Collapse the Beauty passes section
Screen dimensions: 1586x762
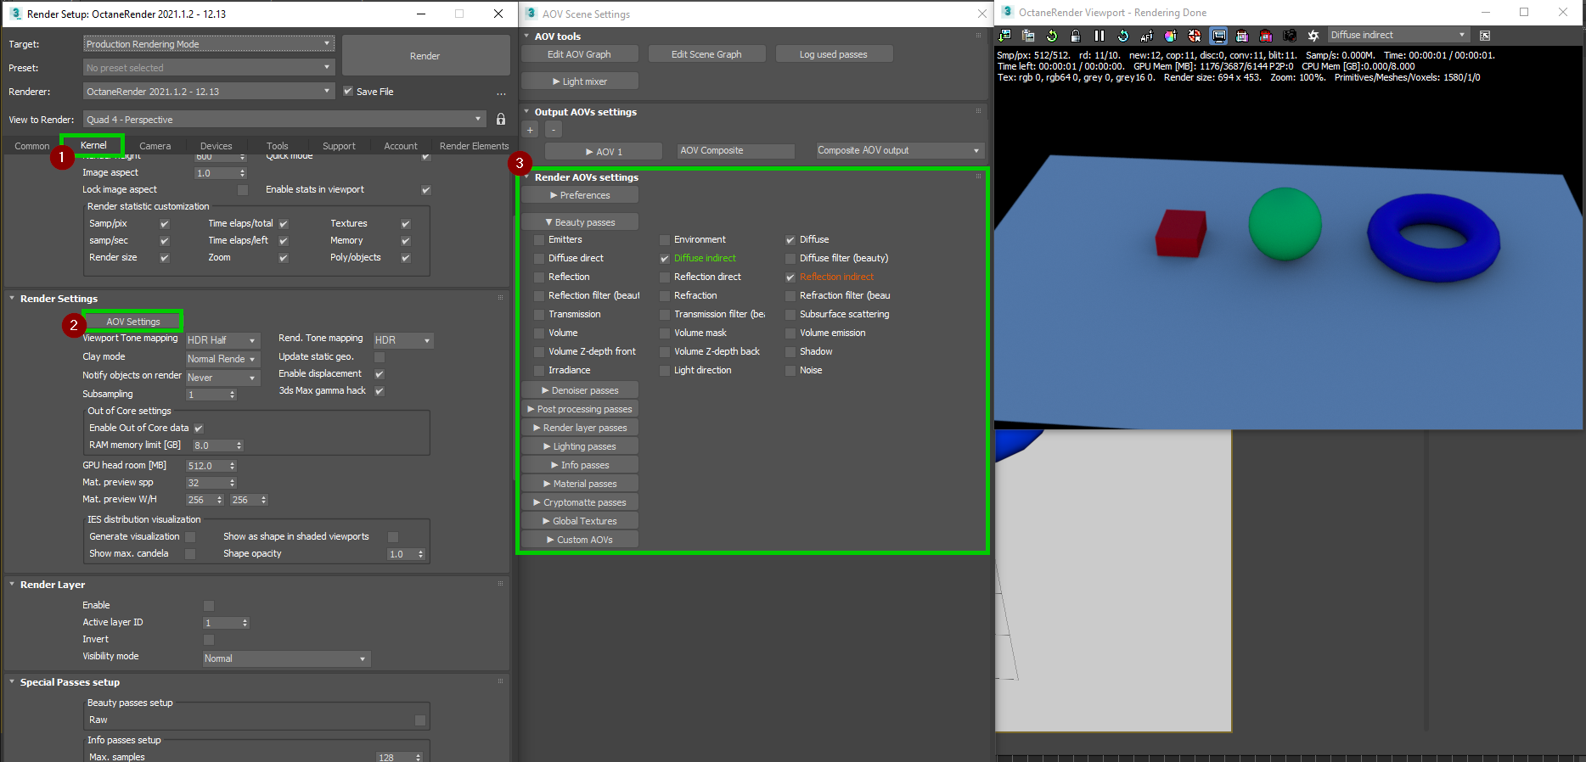(x=581, y=222)
